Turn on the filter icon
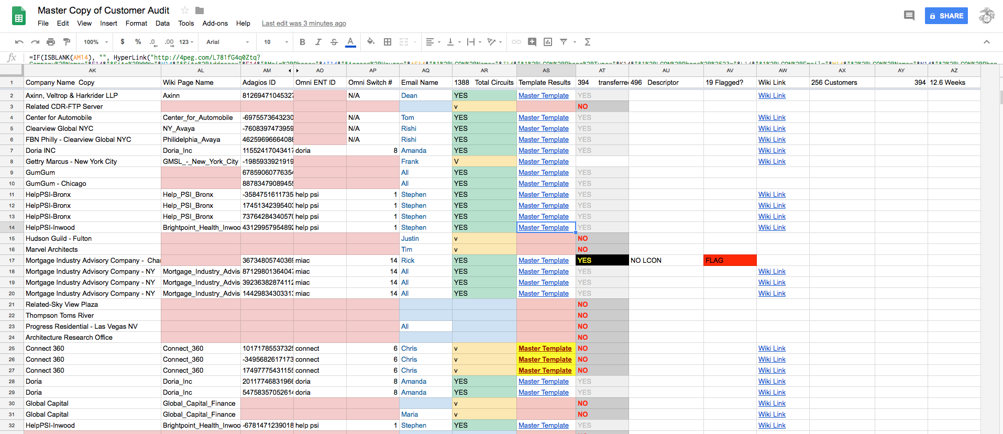1003x434 pixels. point(564,42)
